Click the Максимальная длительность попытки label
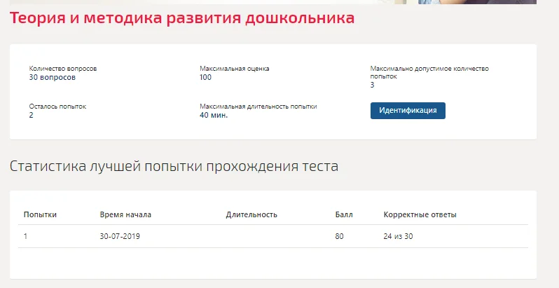Image resolution: width=559 pixels, height=288 pixels. pos(258,107)
